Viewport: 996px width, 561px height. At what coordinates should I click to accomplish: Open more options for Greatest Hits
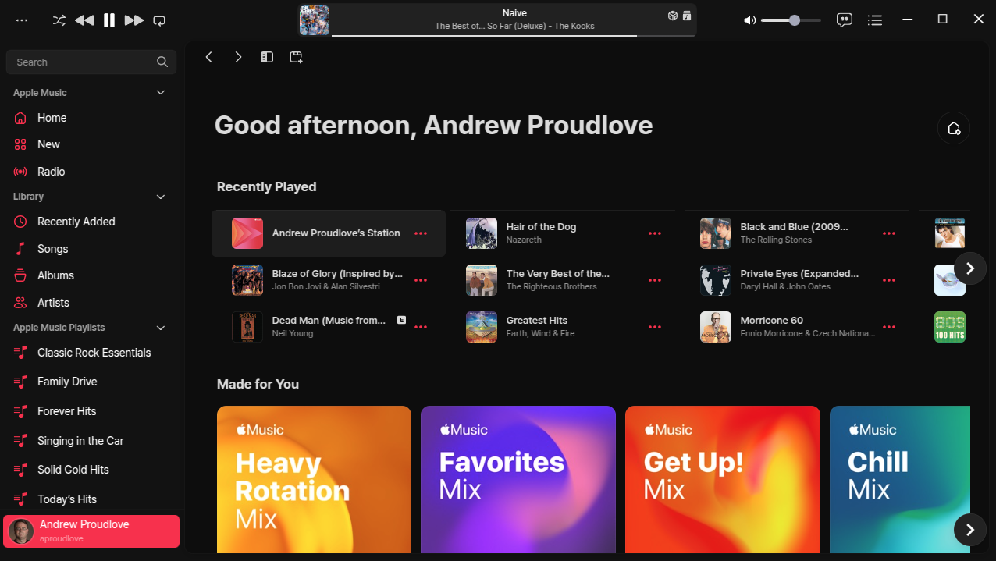(x=655, y=327)
